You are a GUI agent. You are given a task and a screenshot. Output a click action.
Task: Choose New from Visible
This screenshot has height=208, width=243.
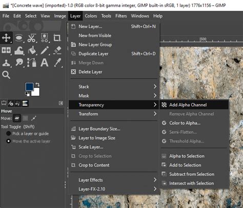(x=114, y=35)
